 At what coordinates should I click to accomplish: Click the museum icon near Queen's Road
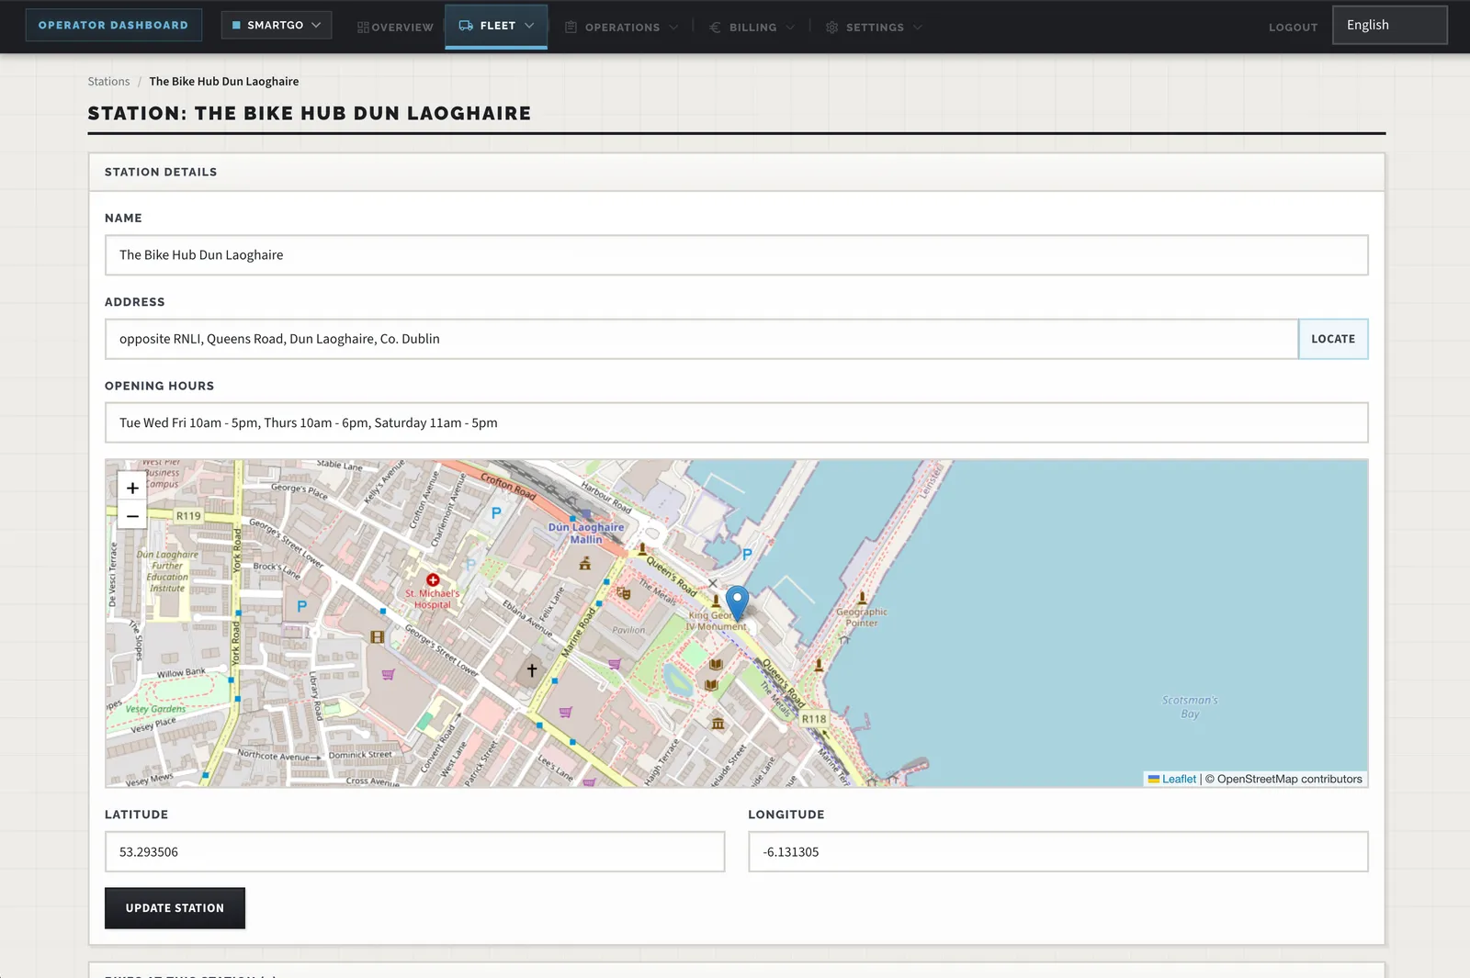[718, 724]
